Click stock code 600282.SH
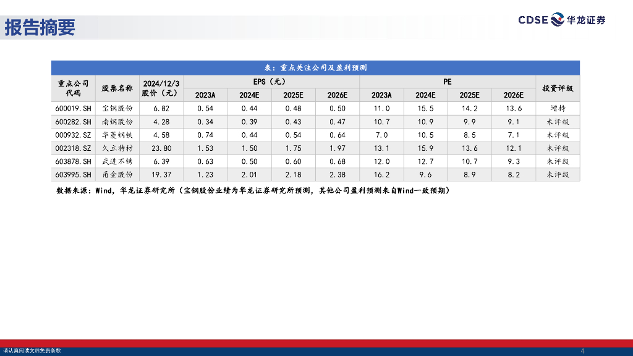The image size is (633, 356). point(73,122)
